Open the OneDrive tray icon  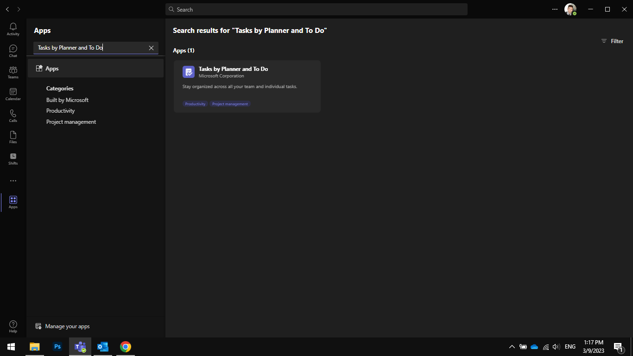tap(534, 347)
